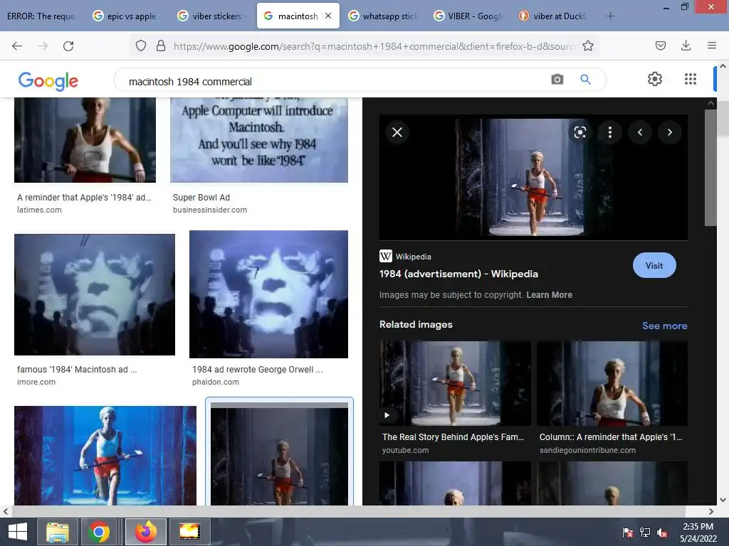
Task: Open the taskbar clock and date
Action: pos(698,532)
